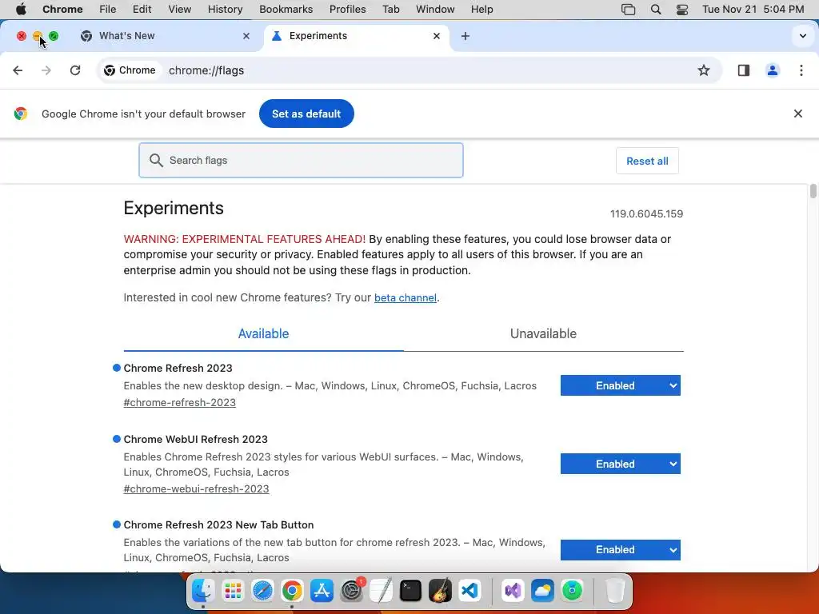The width and height of the screenshot is (819, 614).
Task: Open a new tab with plus button
Action: [x=465, y=36]
